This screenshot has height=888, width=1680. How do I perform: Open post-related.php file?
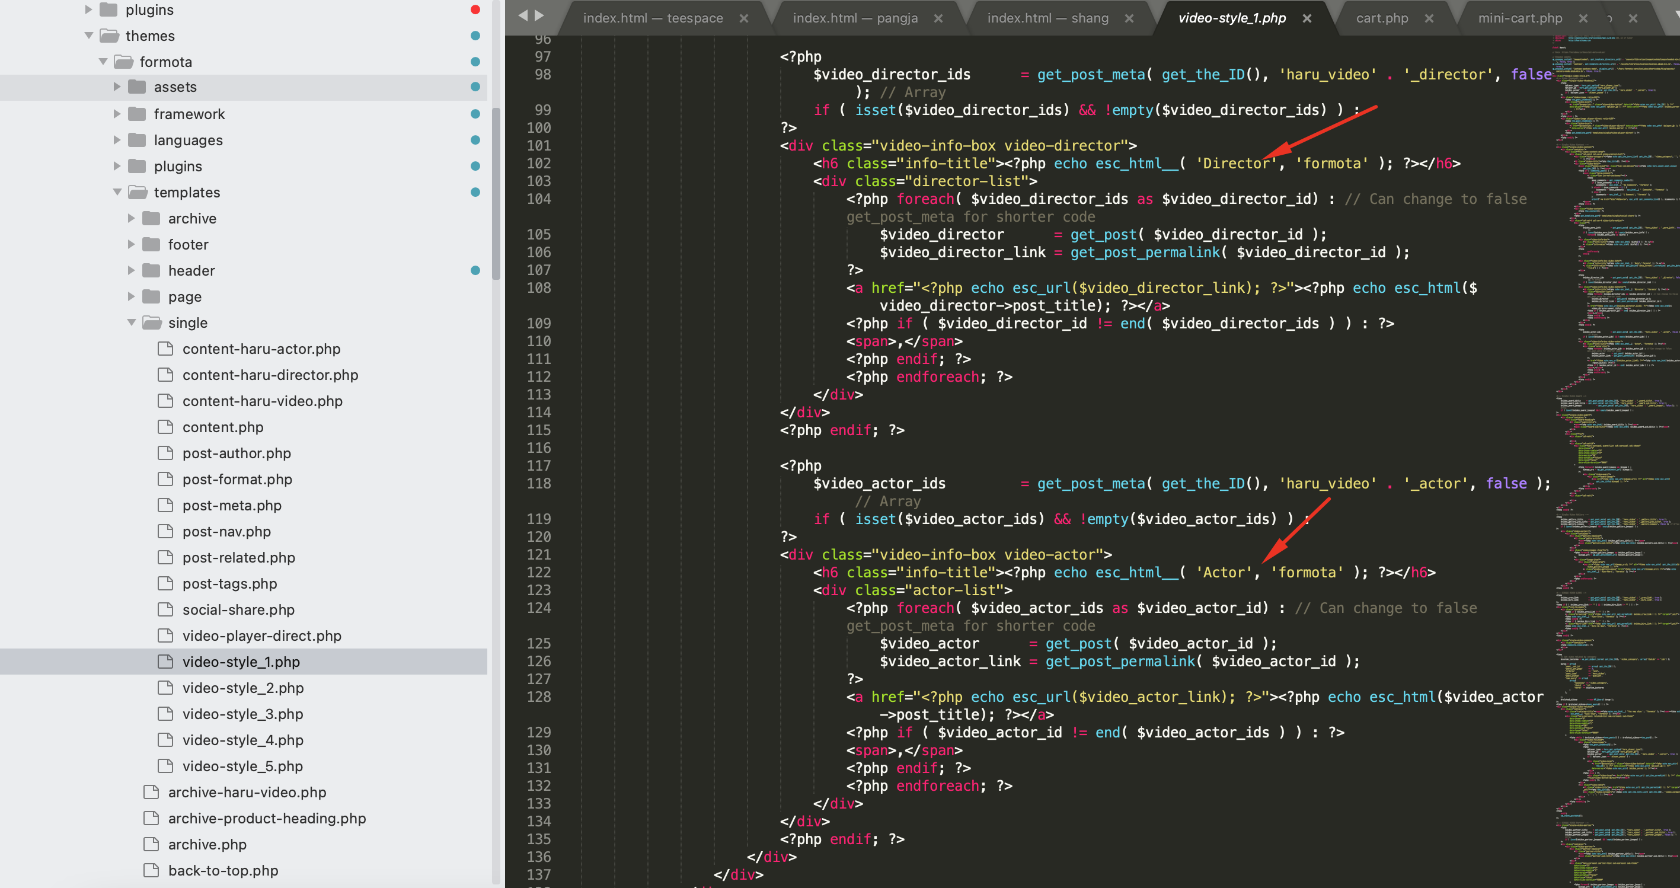click(x=238, y=557)
